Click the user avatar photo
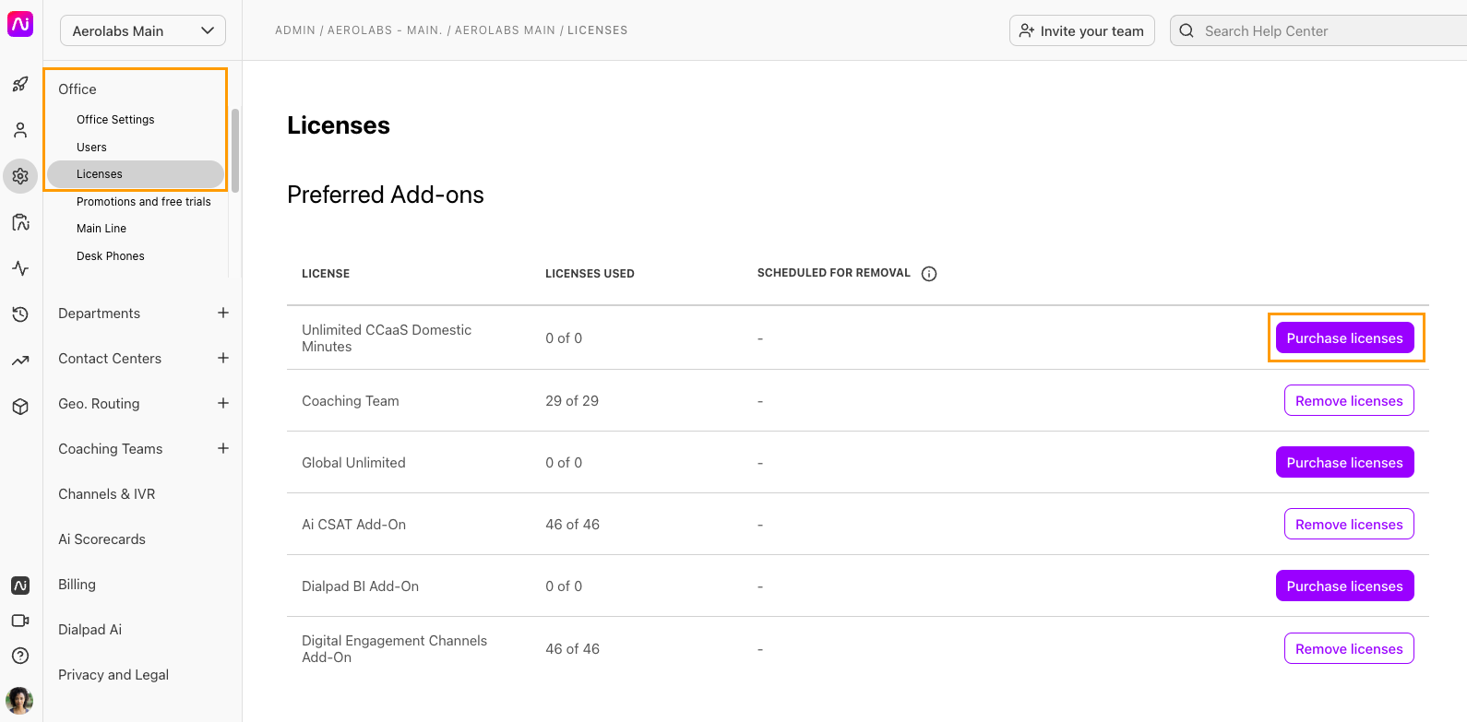This screenshot has height=722, width=1467. (x=19, y=701)
